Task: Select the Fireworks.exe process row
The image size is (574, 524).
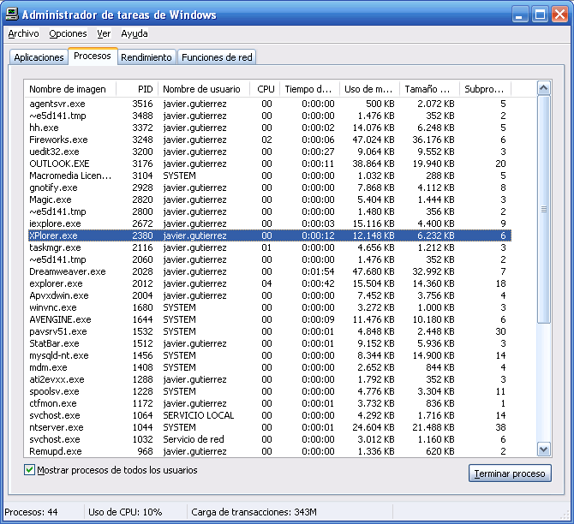Action: click(58, 140)
